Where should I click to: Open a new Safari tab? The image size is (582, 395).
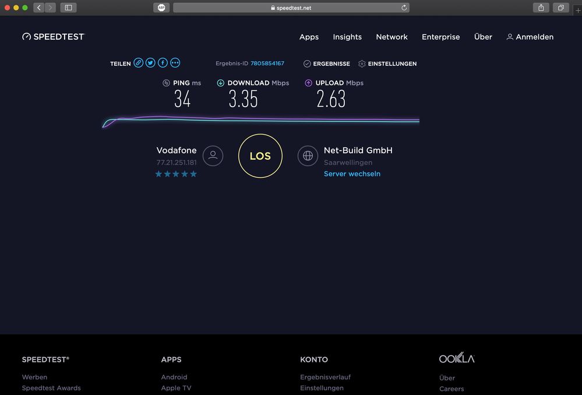click(x=577, y=10)
